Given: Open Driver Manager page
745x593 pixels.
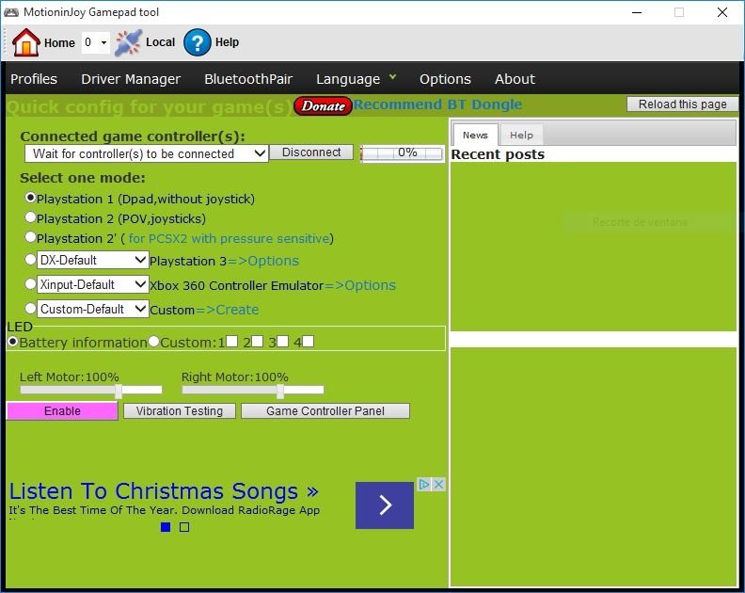Looking at the screenshot, I should (131, 79).
